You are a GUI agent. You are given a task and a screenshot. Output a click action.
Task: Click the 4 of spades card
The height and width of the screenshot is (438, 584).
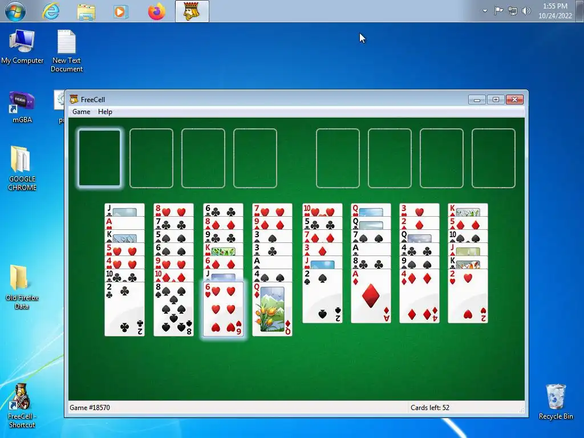(x=272, y=275)
